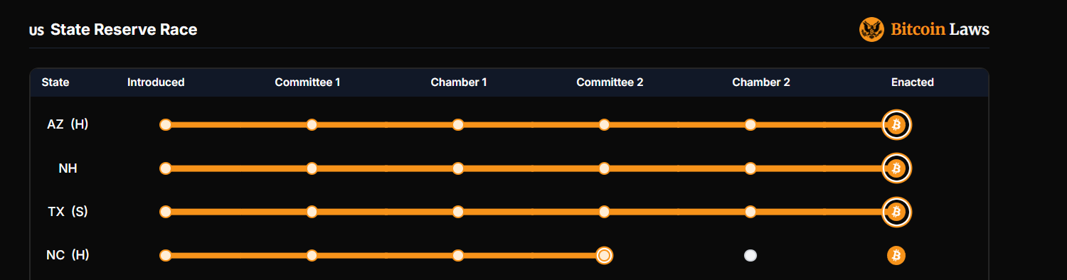Select the NC Committee 2 current stage marker

[604, 255]
